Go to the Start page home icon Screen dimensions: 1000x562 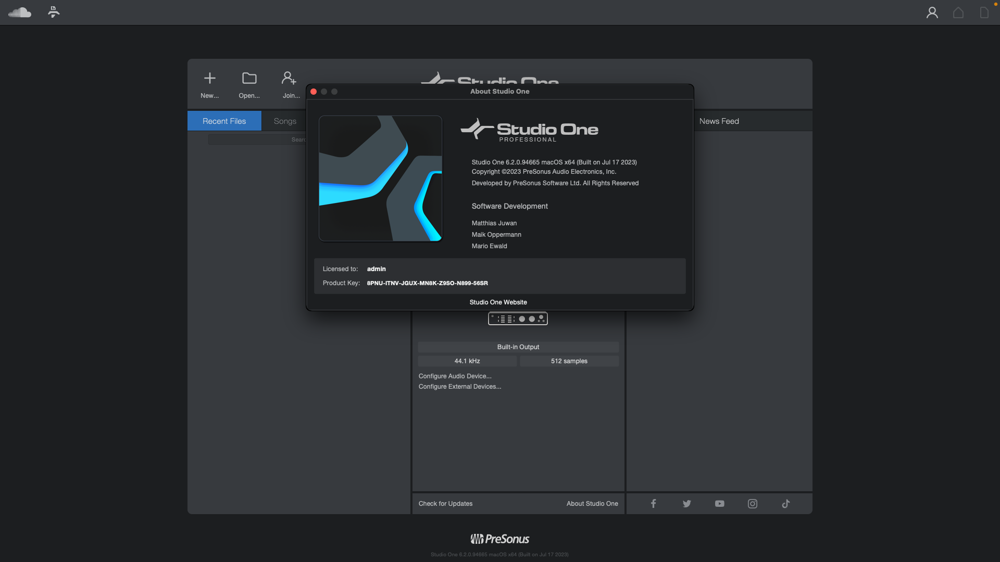[958, 12]
